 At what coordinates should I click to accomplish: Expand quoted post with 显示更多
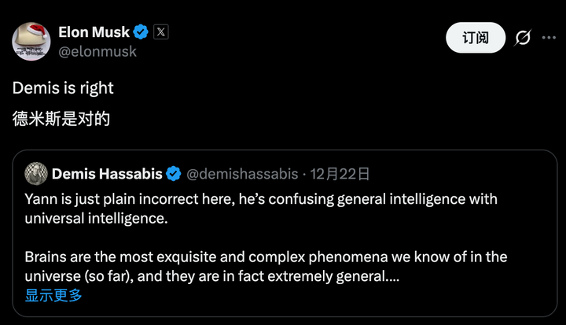pyautogui.click(x=53, y=295)
